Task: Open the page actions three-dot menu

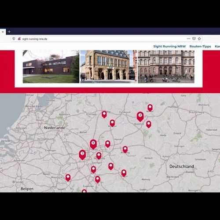Action: (x=188, y=39)
